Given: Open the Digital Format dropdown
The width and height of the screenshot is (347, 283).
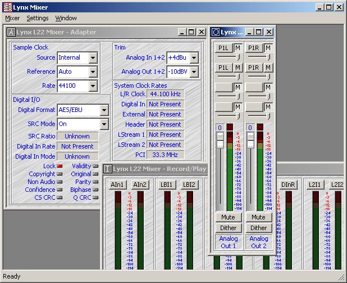Looking at the screenshot, I should click(x=104, y=110).
